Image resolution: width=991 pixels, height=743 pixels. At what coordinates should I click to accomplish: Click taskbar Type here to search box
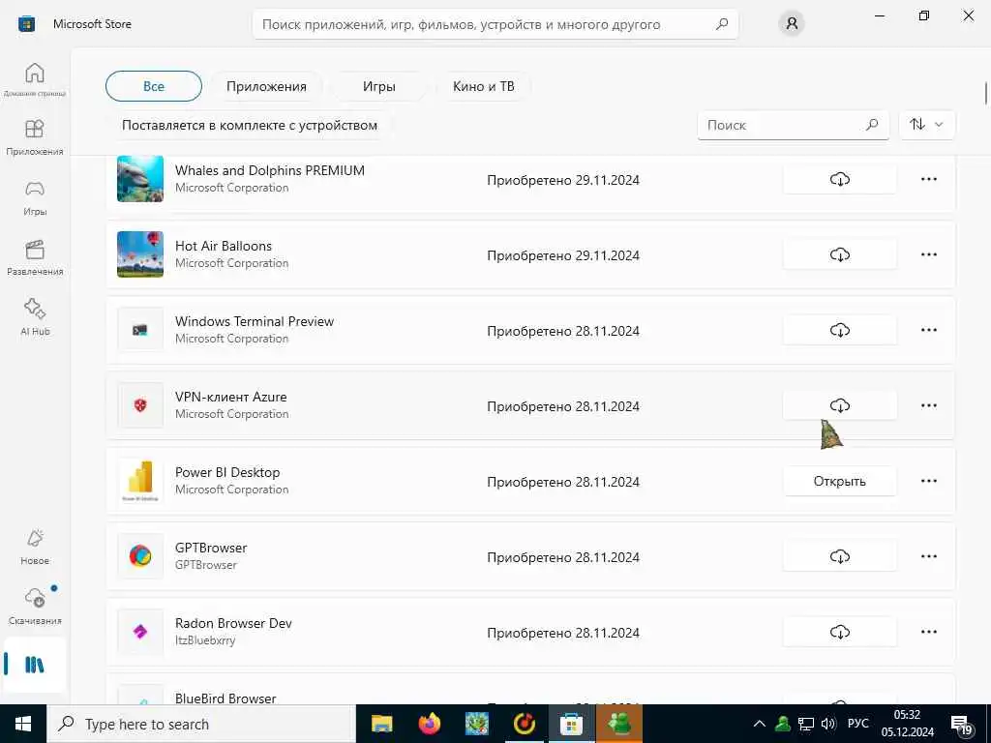pos(201,724)
